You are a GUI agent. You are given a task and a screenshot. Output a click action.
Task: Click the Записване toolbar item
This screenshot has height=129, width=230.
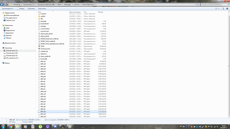(x=31, y=9)
